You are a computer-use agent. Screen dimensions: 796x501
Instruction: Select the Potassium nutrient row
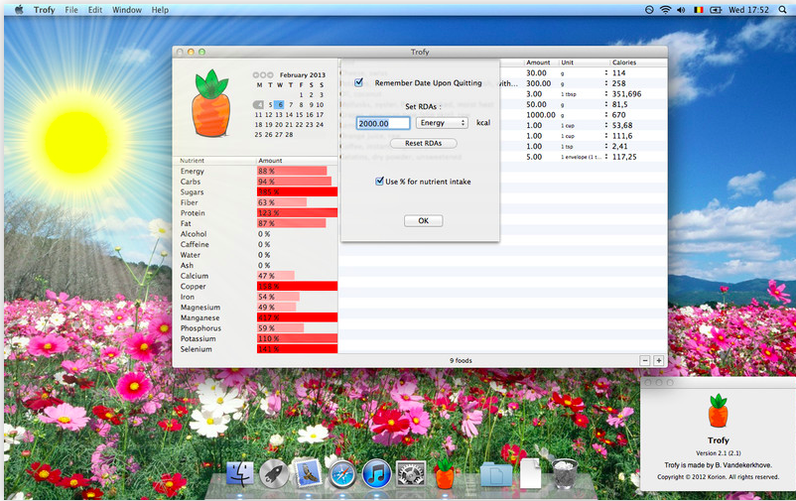(255, 338)
